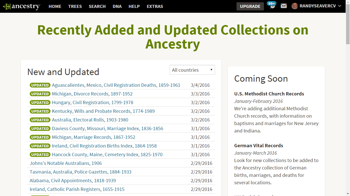Open notifications icon with 99+ badge
This screenshot has height=196, width=350.
click(272, 5)
